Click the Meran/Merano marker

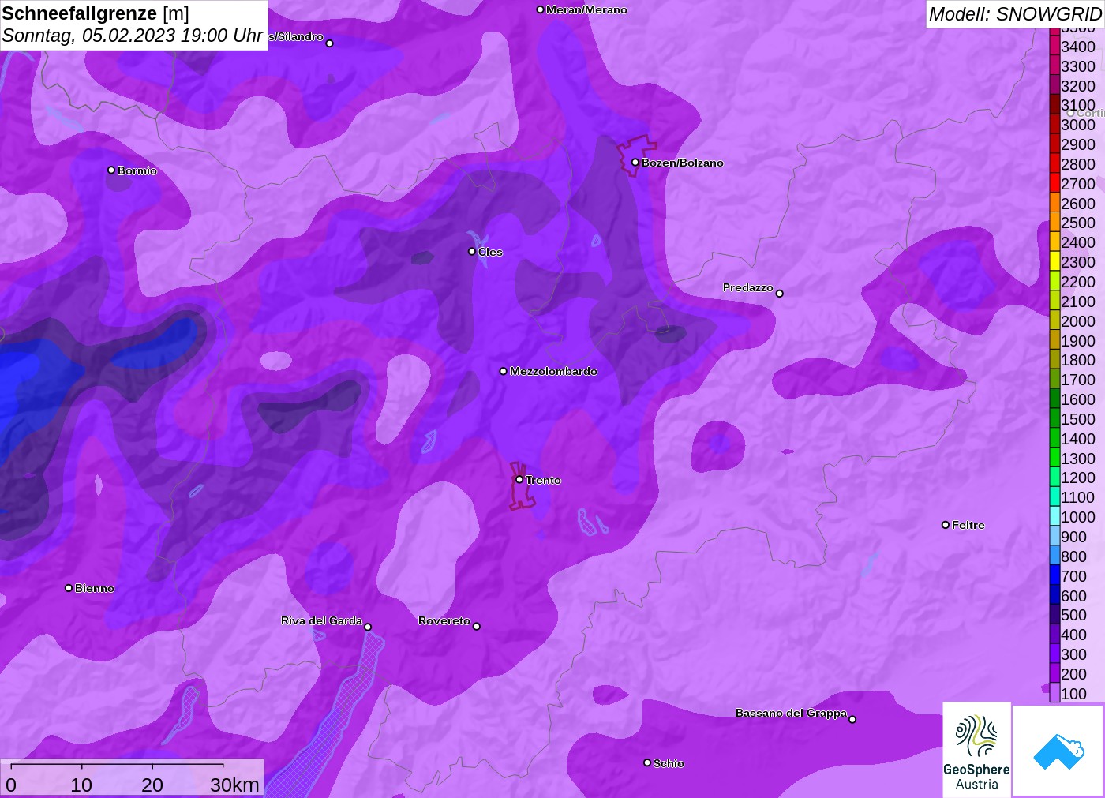coord(540,9)
